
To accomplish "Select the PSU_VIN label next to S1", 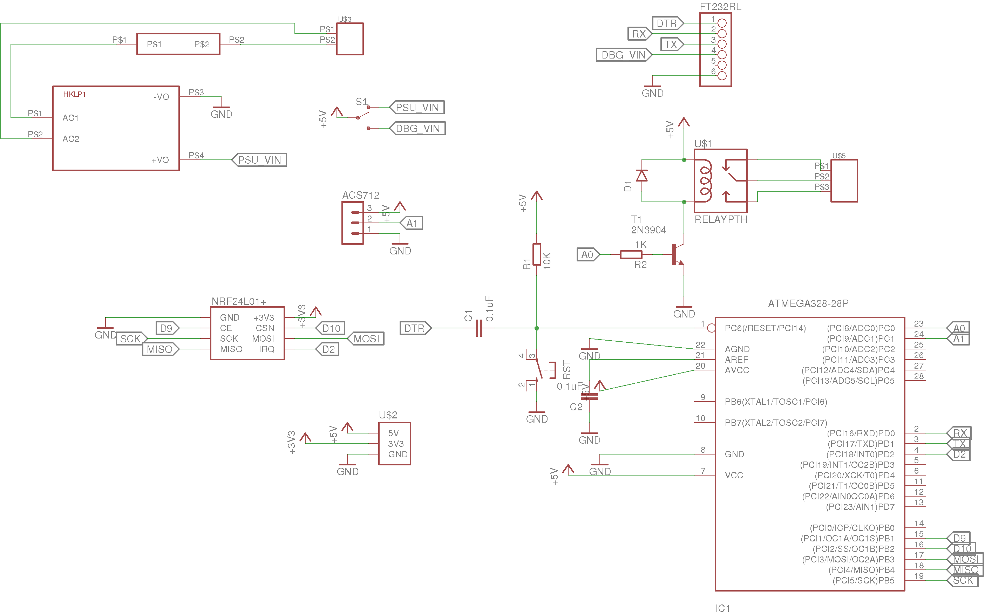I will click(x=417, y=107).
